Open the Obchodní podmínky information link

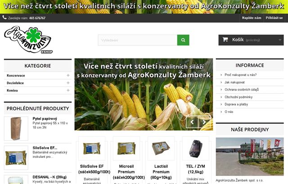[x=238, y=97]
